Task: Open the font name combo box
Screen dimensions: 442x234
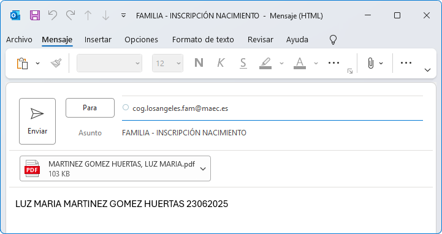Action: tap(109, 63)
